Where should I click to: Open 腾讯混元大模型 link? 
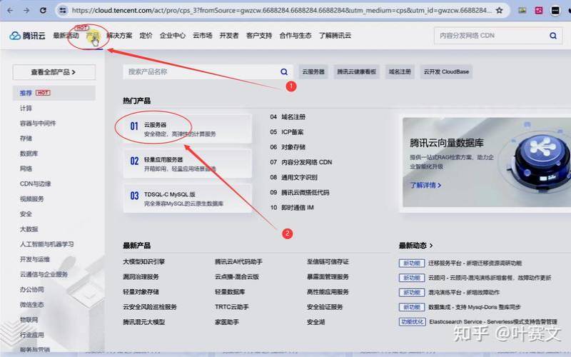click(144, 322)
